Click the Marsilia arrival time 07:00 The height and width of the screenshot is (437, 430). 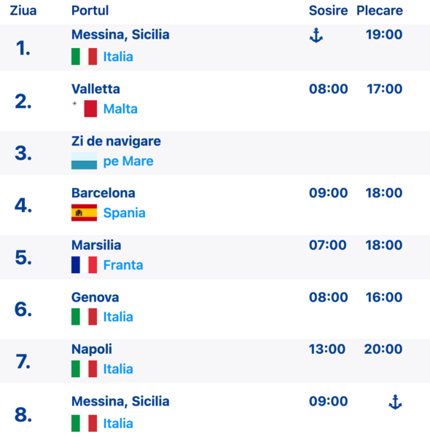click(x=328, y=245)
